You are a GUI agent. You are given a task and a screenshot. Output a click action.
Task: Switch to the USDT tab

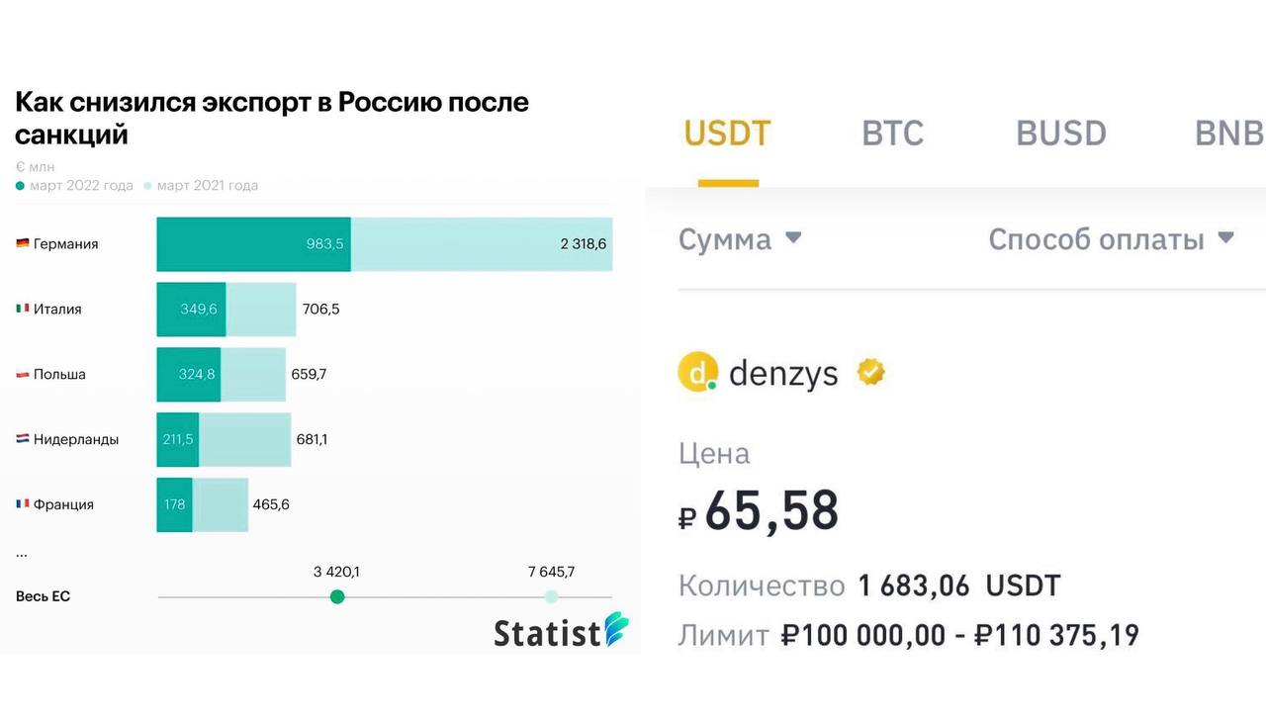728,134
